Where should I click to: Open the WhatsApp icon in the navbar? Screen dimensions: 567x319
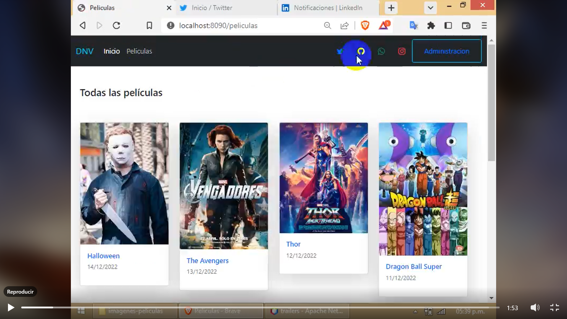click(x=381, y=51)
